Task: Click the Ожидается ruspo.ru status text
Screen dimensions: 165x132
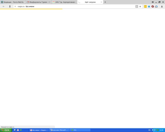Action: [x=7, y=127]
